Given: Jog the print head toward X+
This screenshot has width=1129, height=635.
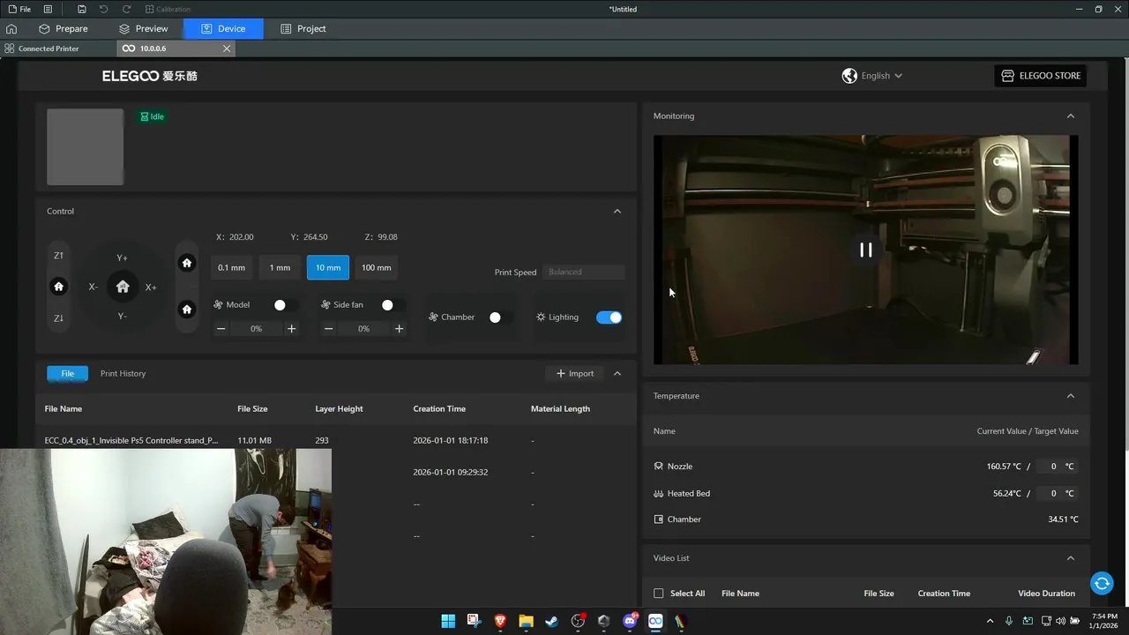Looking at the screenshot, I should [x=151, y=288].
